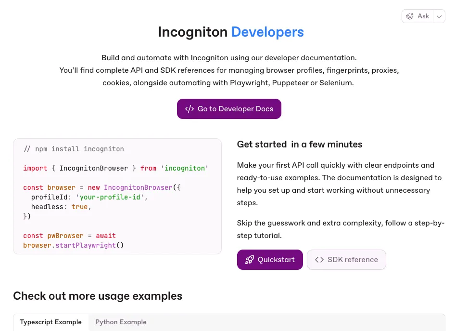Click the import IncognitonBrowser code line
Screen dimensions: 455x331
(x=116, y=168)
